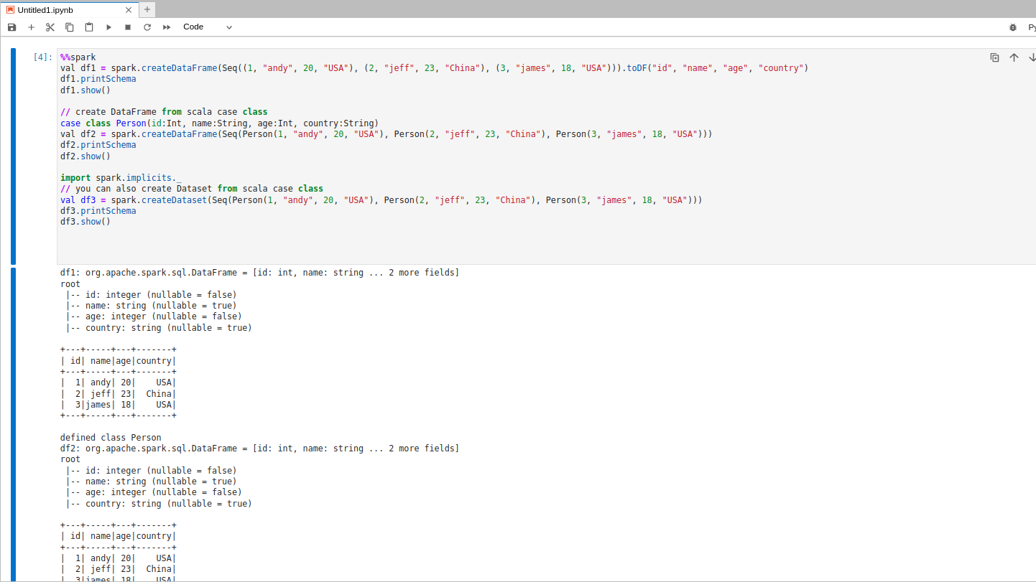This screenshot has height=582, width=1036.
Task: Move the cell up with the arrow
Action: pyautogui.click(x=1014, y=57)
